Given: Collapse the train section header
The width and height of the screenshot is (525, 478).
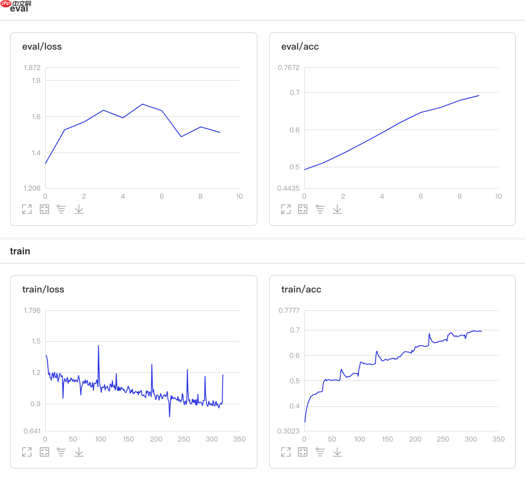Looking at the screenshot, I should (20, 251).
